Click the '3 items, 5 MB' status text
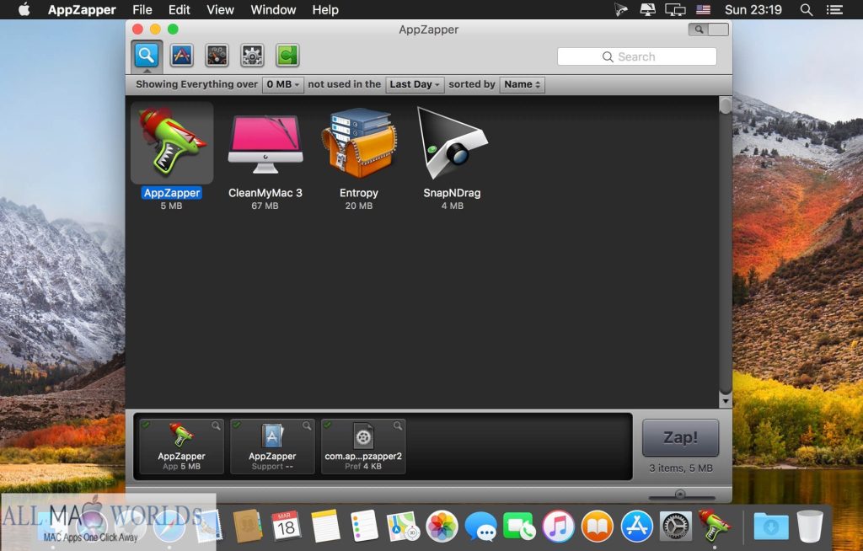The height and width of the screenshot is (551, 863). (x=681, y=468)
